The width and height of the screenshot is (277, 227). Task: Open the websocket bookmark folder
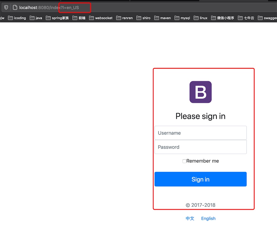point(101,18)
